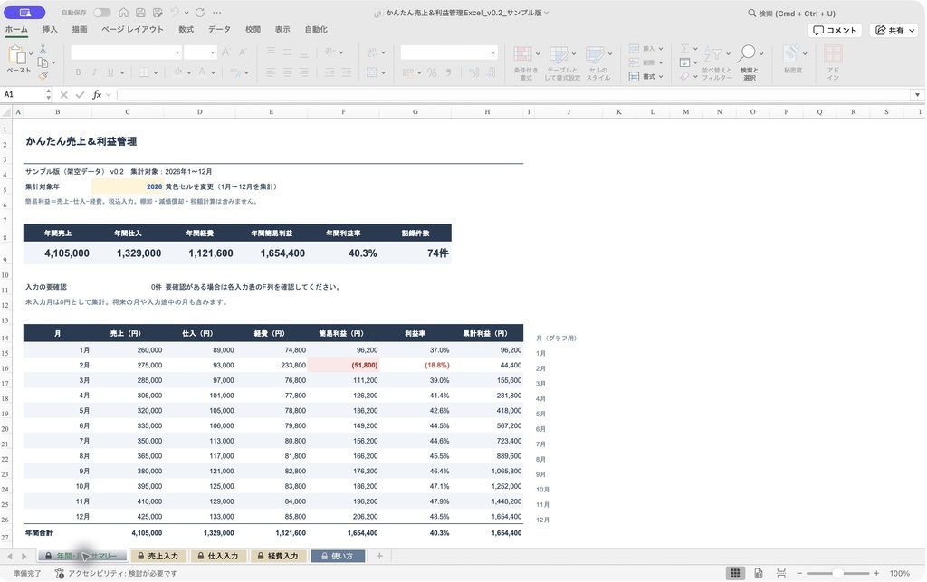Click the fill down arrow icon
The height and width of the screenshot is (582, 927).
point(685,62)
